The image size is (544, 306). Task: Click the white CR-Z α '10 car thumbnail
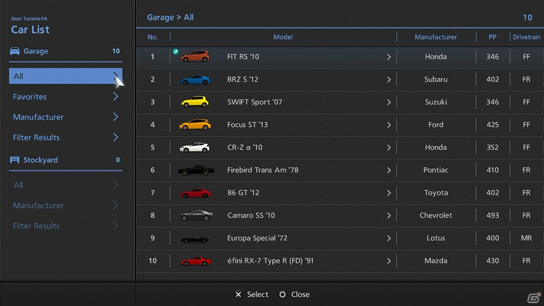pyautogui.click(x=194, y=147)
